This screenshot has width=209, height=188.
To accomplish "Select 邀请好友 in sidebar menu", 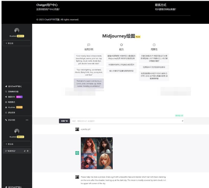I will [x=13, y=97].
